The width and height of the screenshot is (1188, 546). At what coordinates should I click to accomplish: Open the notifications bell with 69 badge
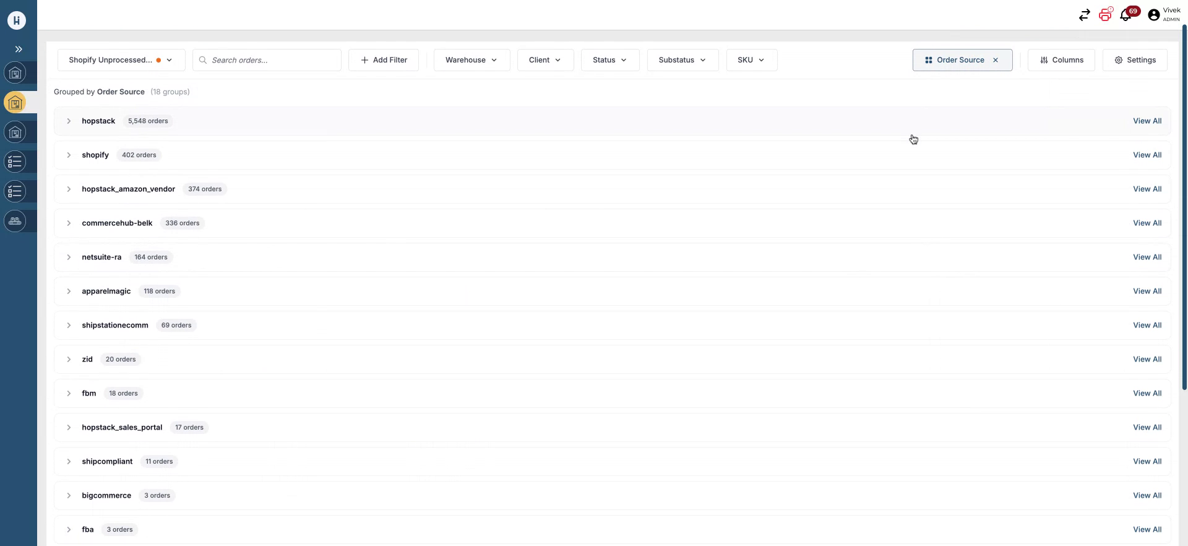tap(1126, 15)
